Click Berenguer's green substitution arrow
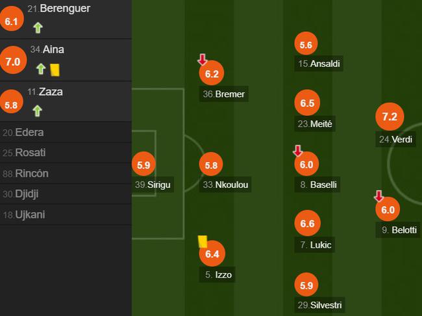 pyautogui.click(x=38, y=27)
